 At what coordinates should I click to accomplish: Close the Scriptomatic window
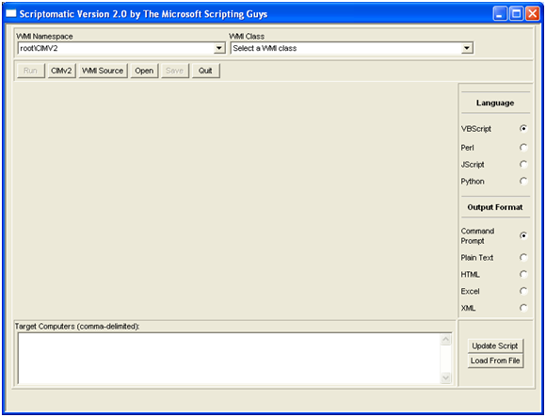point(533,14)
